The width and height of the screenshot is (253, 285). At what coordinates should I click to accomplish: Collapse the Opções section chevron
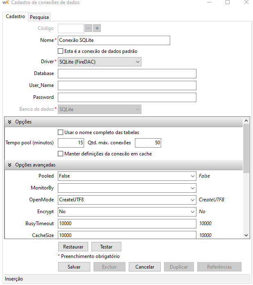tap(9, 122)
